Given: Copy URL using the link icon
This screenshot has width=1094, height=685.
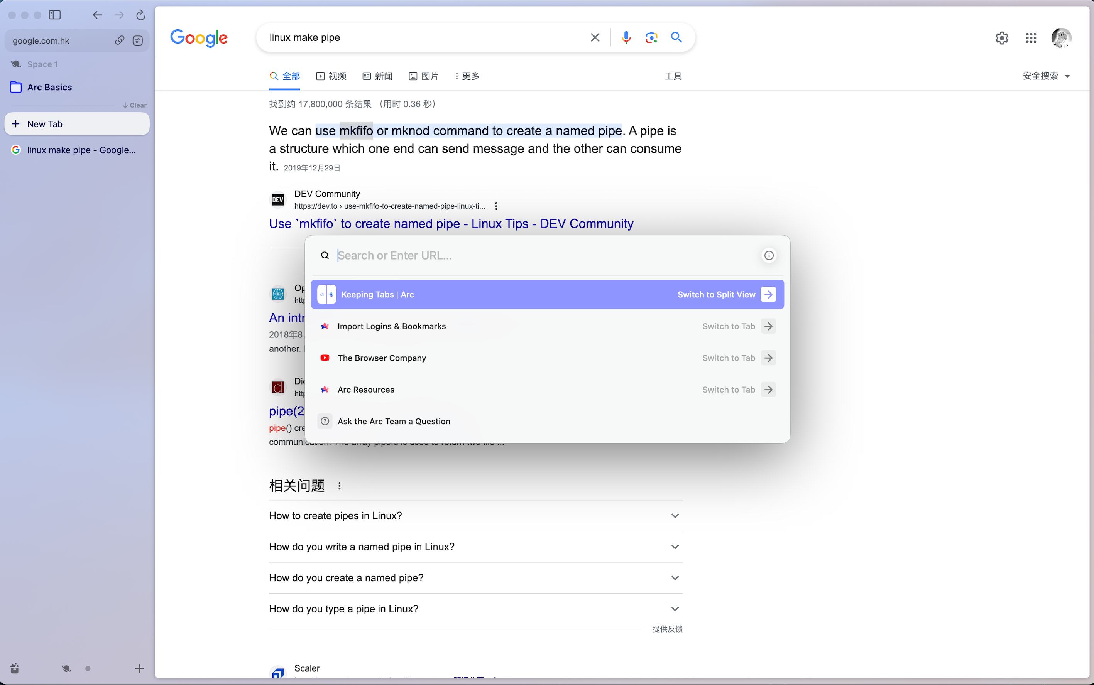Looking at the screenshot, I should click(119, 40).
